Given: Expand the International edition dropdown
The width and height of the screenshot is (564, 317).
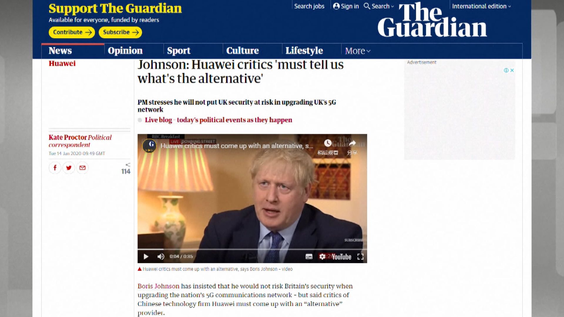Looking at the screenshot, I should point(481,6).
